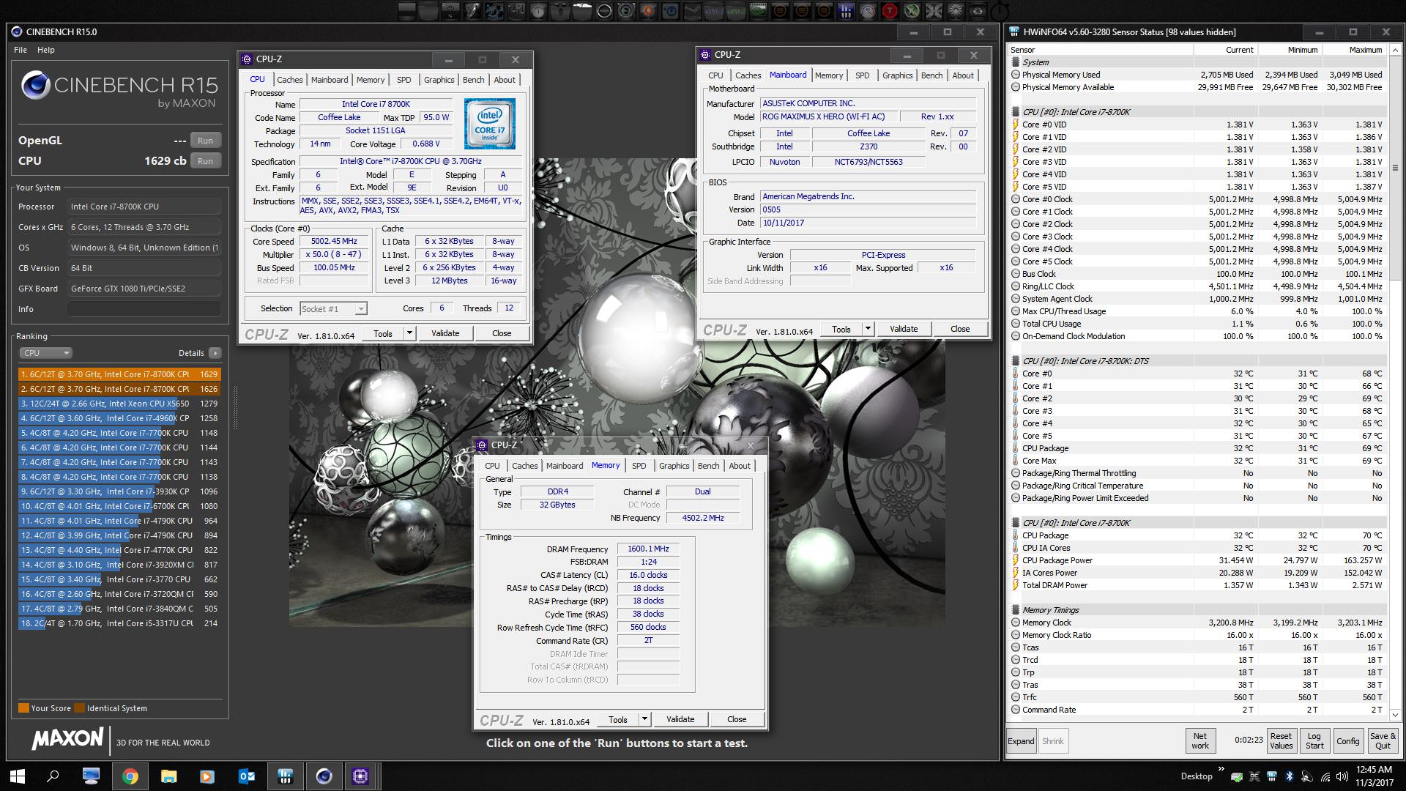The image size is (1406, 791).
Task: Click the CPU-Z taskbar icon
Action: (x=360, y=776)
